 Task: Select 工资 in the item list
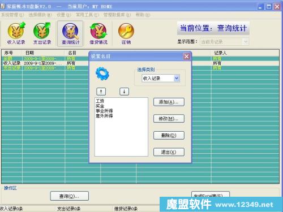pos(100,101)
